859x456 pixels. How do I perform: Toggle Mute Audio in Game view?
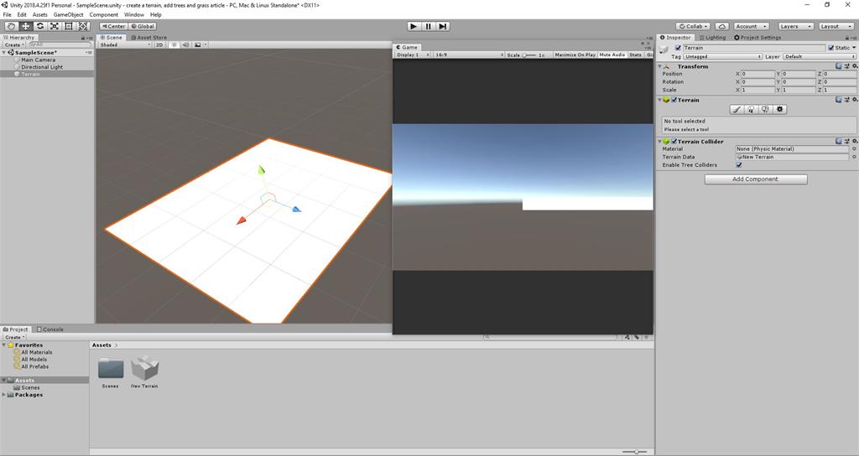[612, 54]
